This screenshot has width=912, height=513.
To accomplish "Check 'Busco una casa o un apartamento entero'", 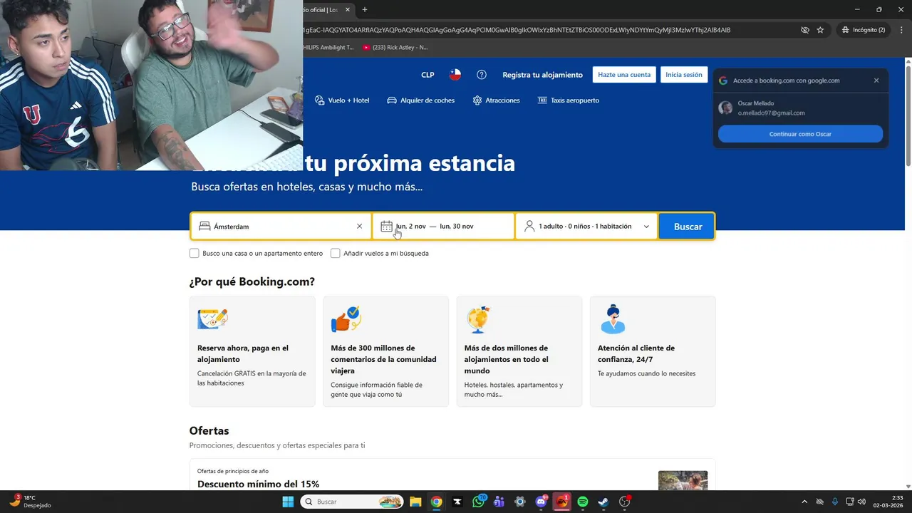I will 194,253.
